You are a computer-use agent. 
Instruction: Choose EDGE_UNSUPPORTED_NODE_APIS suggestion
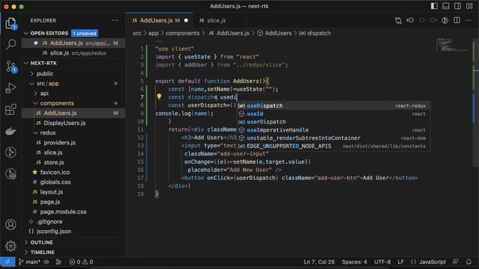click(x=334, y=146)
